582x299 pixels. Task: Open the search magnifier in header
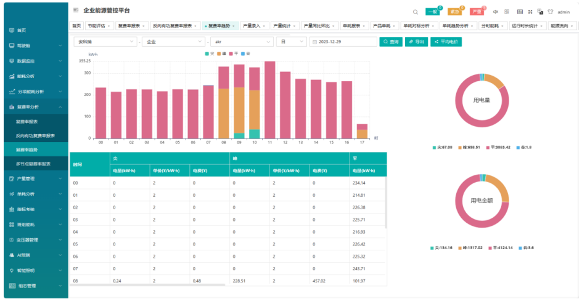click(415, 12)
